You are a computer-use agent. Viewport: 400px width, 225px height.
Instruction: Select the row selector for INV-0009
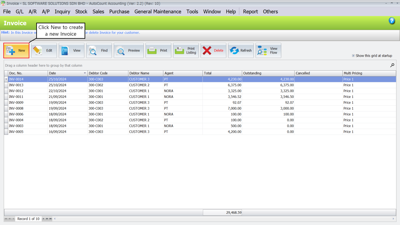click(x=6, y=102)
